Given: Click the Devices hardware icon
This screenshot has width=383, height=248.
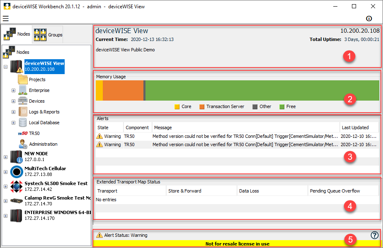Looking at the screenshot, I should (23, 101).
